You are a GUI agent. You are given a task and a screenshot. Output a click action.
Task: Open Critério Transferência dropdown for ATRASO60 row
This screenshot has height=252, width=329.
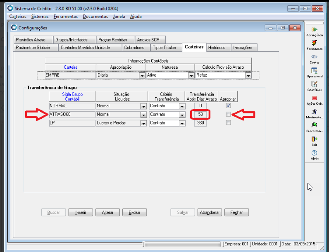click(182, 115)
